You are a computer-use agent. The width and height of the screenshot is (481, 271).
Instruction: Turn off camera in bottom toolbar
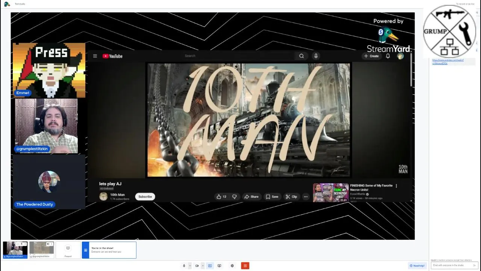pyautogui.click(x=197, y=266)
